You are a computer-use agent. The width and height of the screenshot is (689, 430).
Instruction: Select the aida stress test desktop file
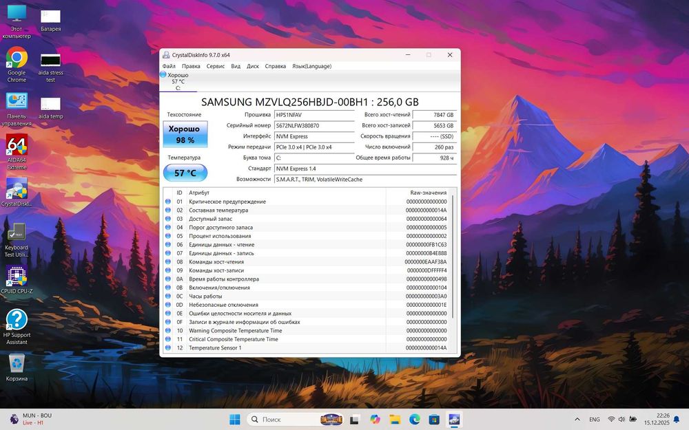50,68
